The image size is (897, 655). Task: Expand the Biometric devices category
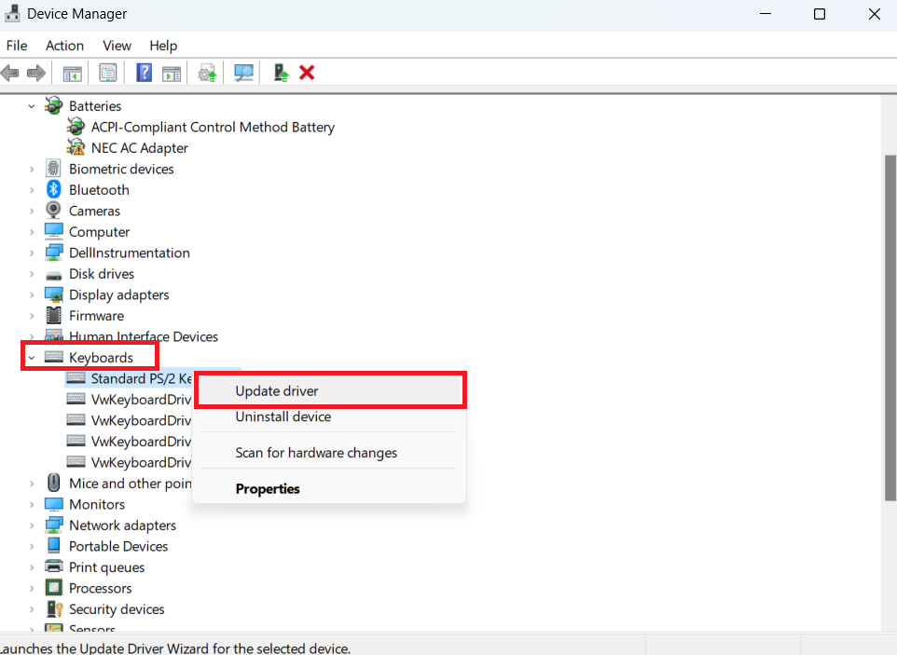coord(32,170)
